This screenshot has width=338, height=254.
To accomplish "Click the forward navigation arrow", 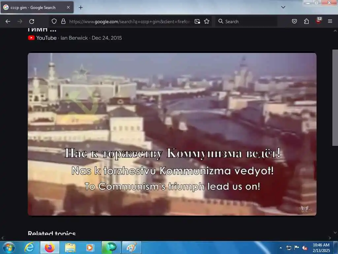I will point(20,21).
